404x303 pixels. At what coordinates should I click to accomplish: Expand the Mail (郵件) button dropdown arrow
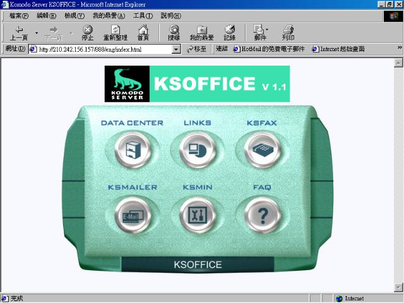click(268, 30)
